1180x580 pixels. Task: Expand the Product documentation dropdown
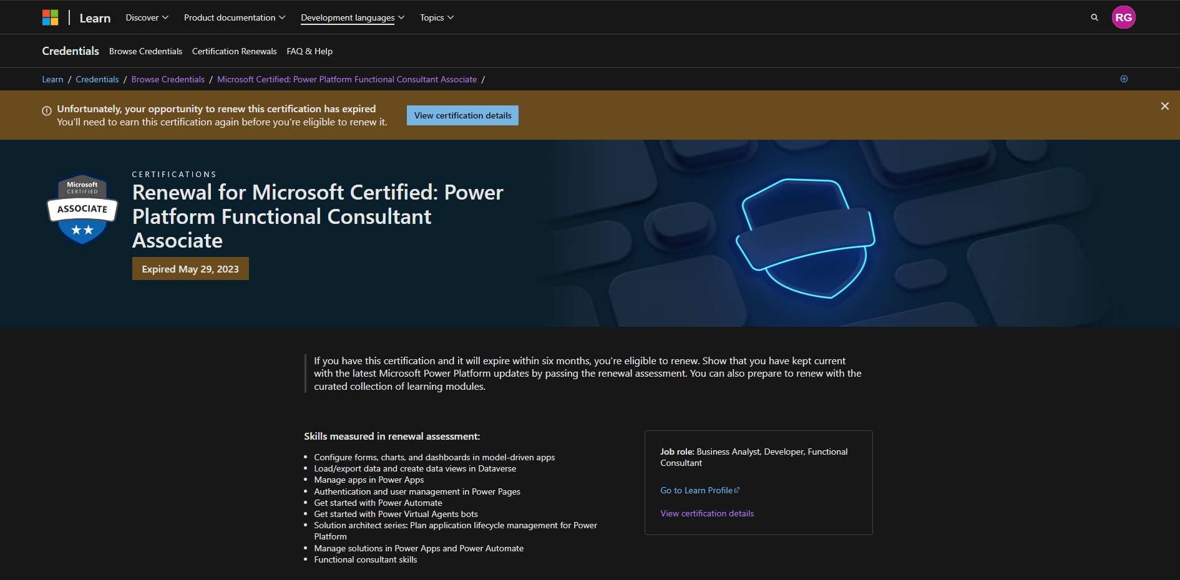coord(235,17)
